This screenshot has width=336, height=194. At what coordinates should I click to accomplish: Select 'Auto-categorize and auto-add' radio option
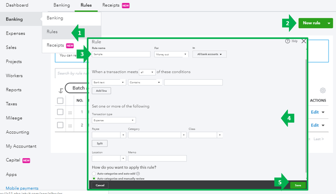(94, 173)
